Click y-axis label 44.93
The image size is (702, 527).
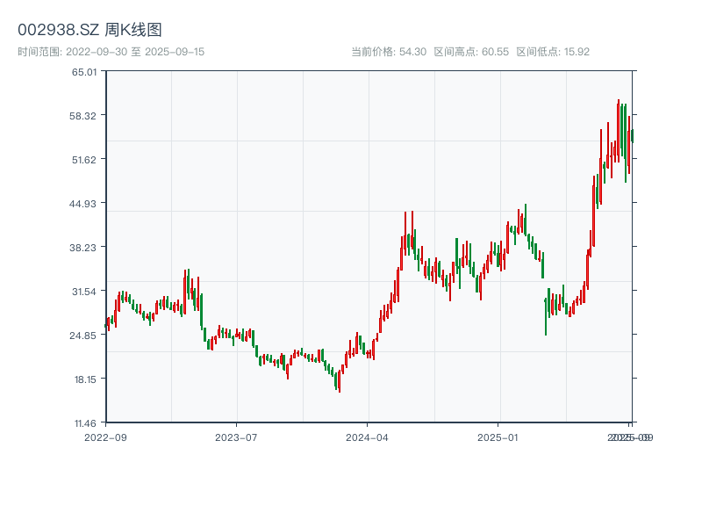tap(82, 204)
